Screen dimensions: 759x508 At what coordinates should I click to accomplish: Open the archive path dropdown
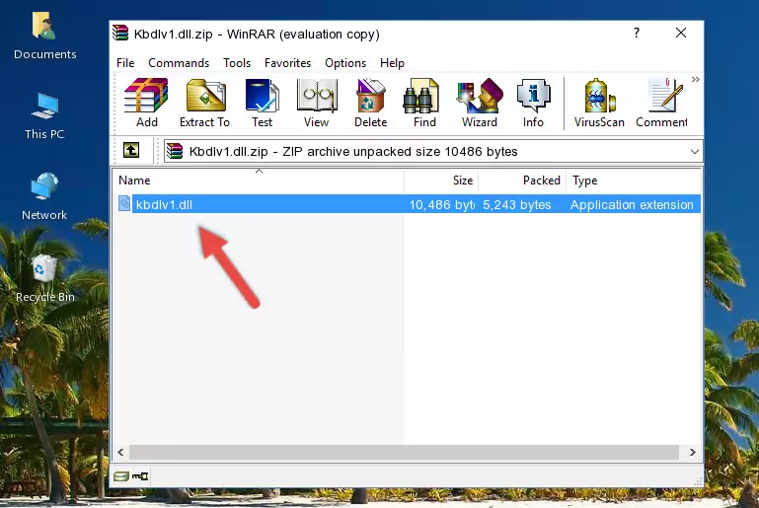pyautogui.click(x=694, y=152)
